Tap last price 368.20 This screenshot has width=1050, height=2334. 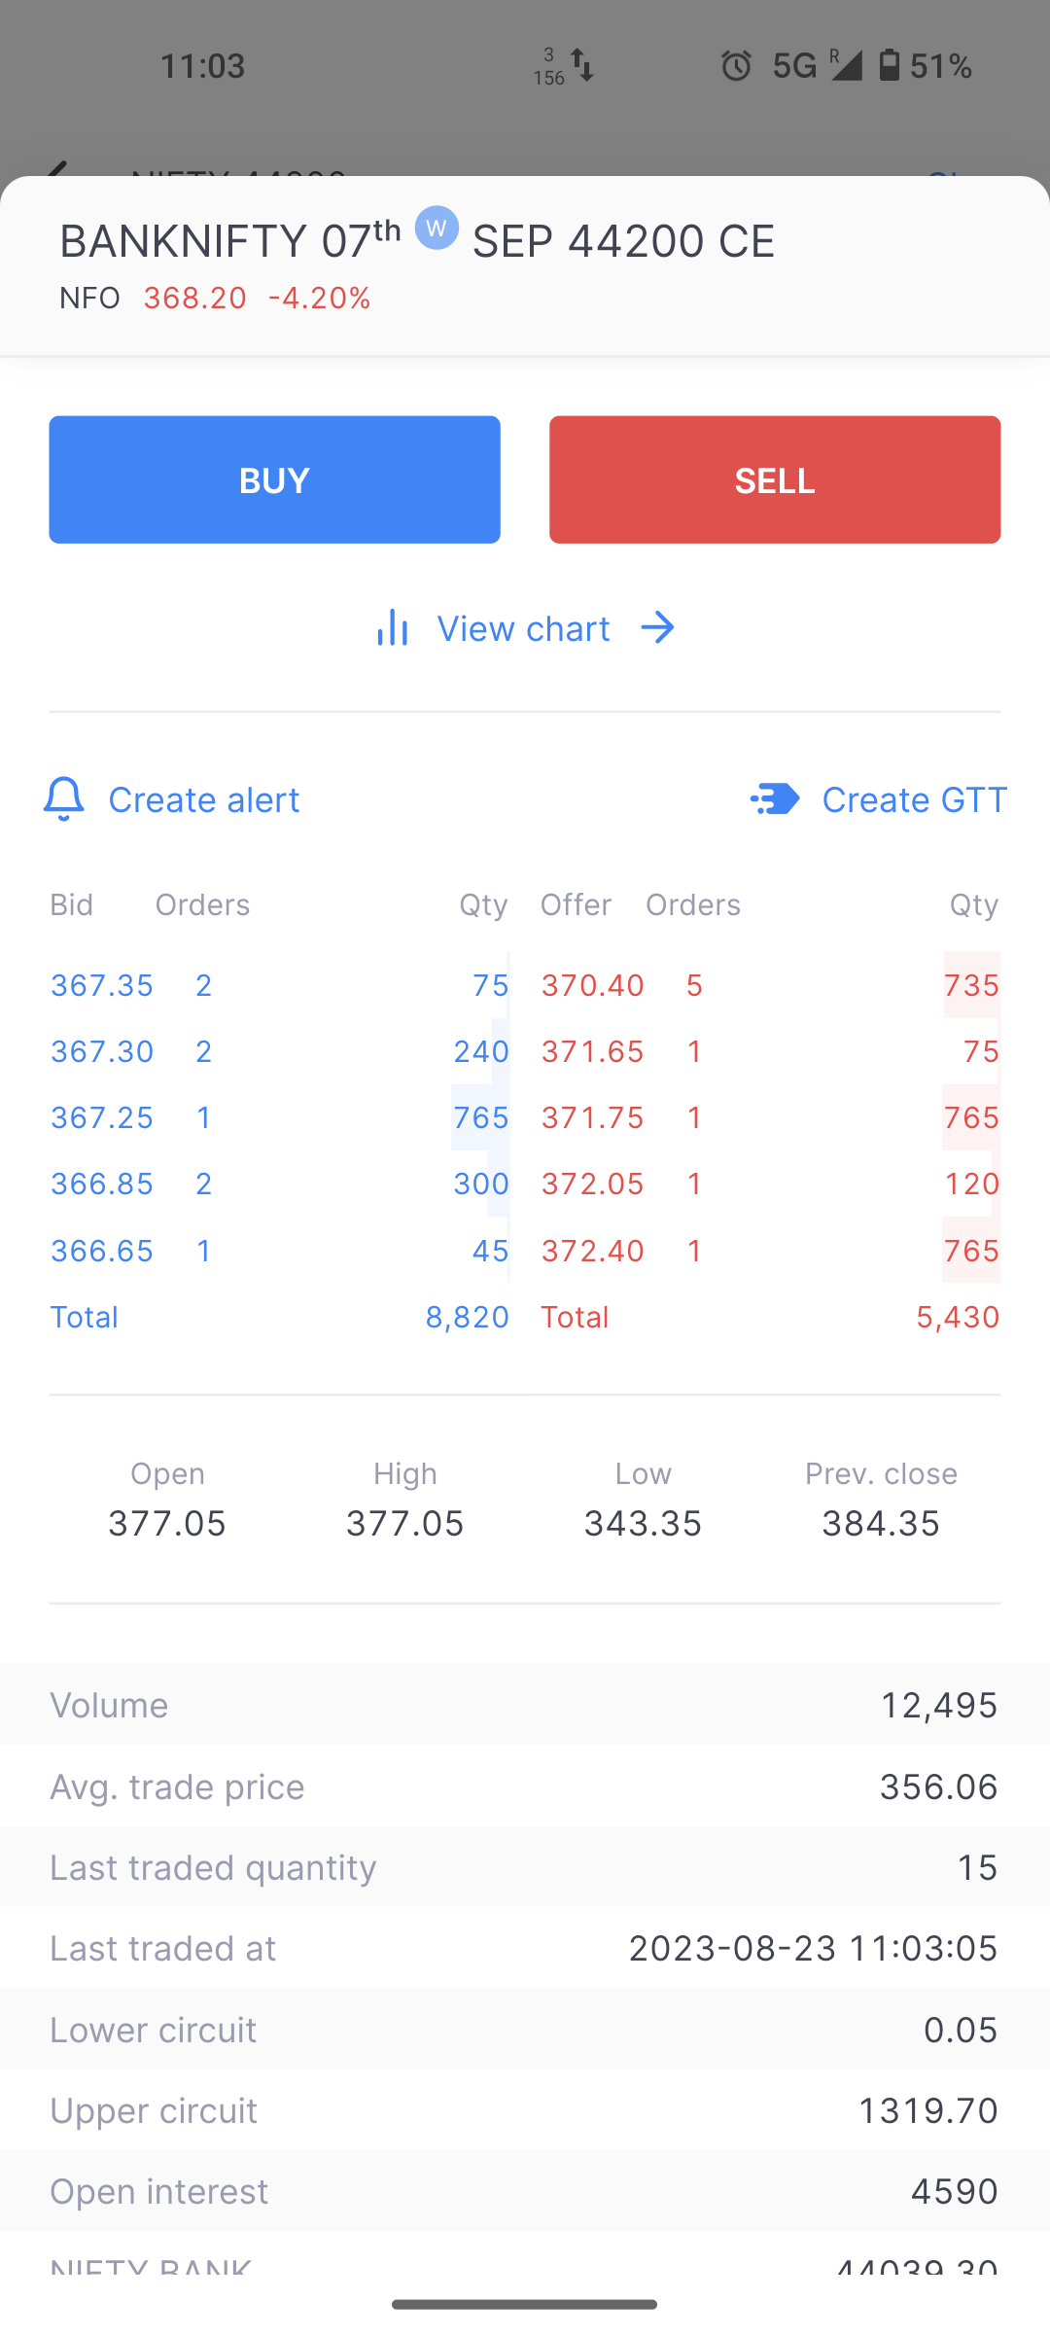pos(195,298)
